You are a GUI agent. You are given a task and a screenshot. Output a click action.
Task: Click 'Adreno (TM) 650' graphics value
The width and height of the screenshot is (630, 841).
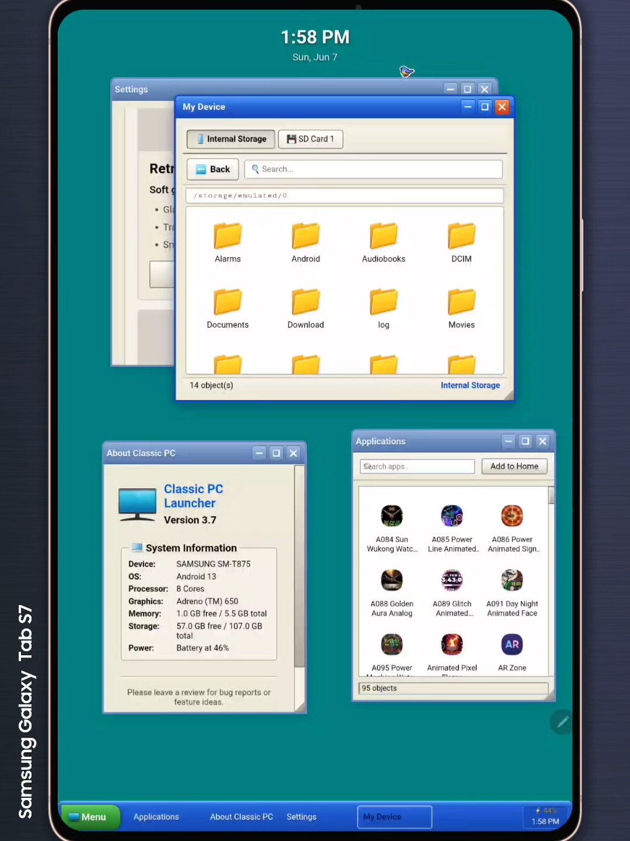coord(207,601)
